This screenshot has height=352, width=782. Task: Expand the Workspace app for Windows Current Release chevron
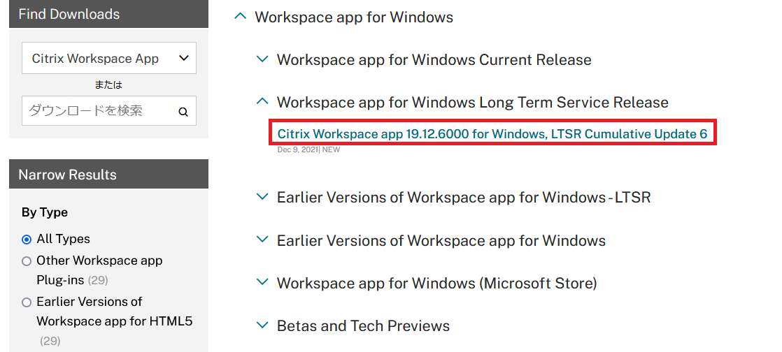262,59
